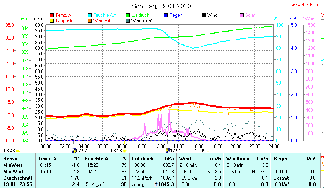
Task: Select the black Wind legend swatch
Action: tap(204, 15)
